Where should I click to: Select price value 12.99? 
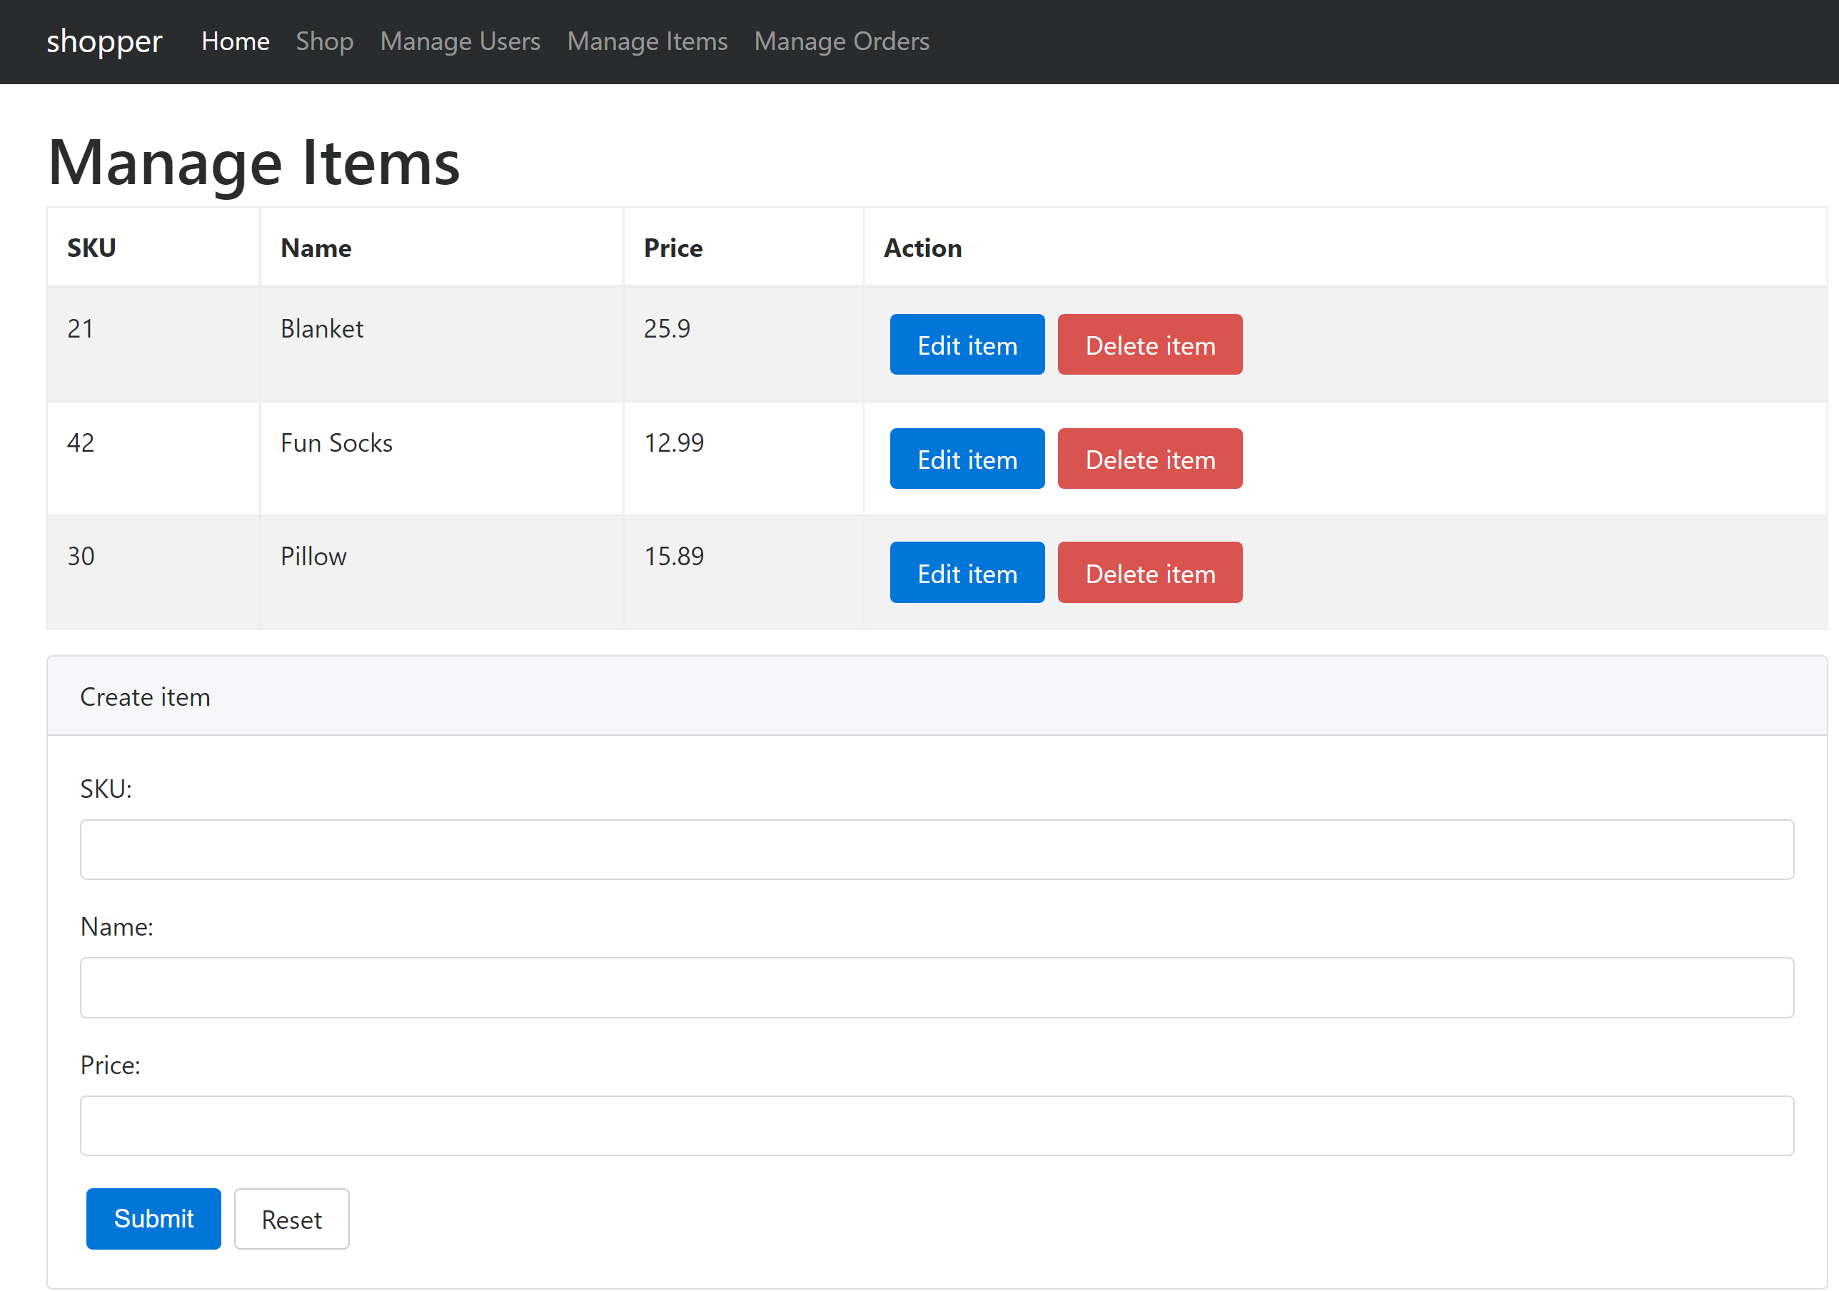674,443
